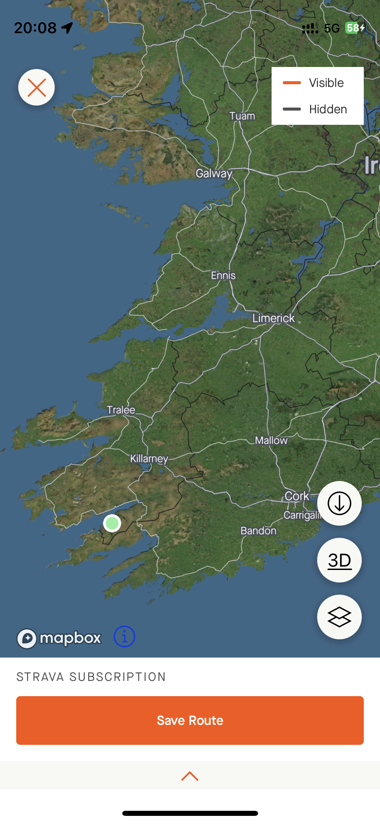Toggle the 3D map view

pyautogui.click(x=339, y=560)
